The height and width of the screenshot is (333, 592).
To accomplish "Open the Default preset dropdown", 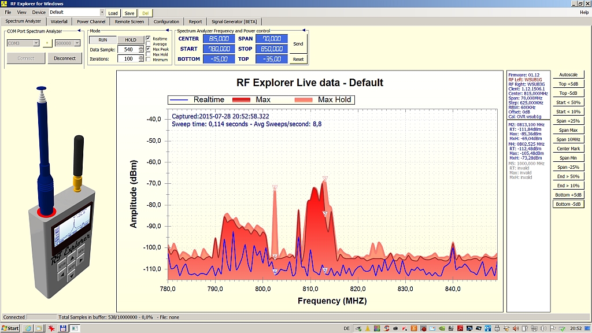I will (x=102, y=13).
